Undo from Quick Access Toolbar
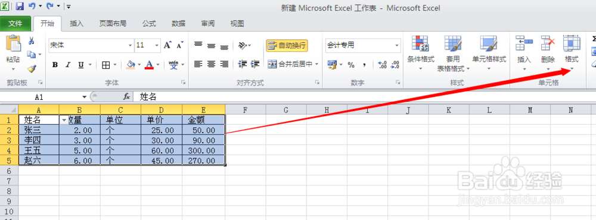 pyautogui.click(x=32, y=6)
